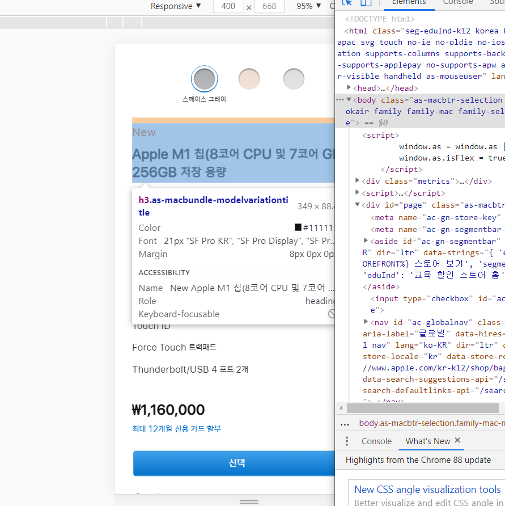Open New CSS angle visualization tools link

(x=427, y=490)
